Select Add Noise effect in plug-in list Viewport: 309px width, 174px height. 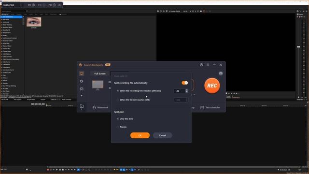pos(6,19)
